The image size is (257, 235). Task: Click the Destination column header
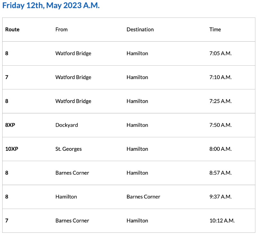140,29
